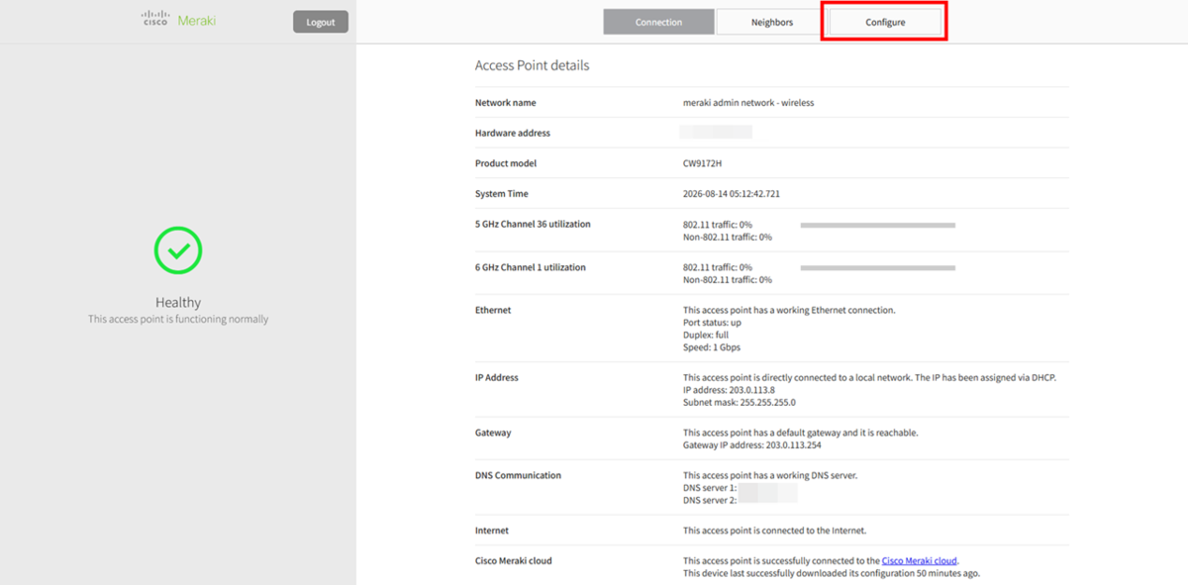Click the Access Point details heading
Viewport: 1188px width, 585px height.
532,65
